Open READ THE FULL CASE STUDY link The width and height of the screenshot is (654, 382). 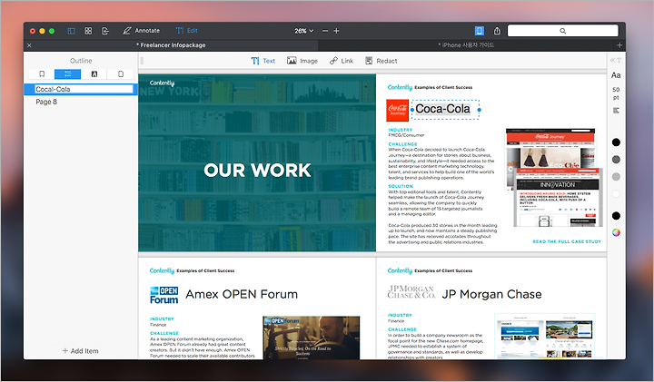click(567, 241)
